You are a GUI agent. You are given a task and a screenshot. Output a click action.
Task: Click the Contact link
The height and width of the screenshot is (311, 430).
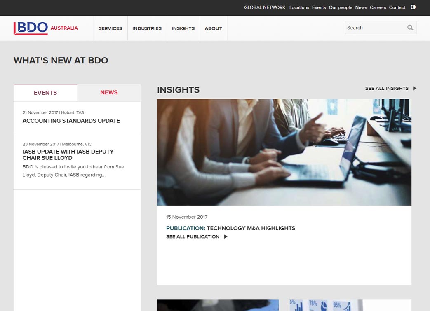[x=397, y=7]
